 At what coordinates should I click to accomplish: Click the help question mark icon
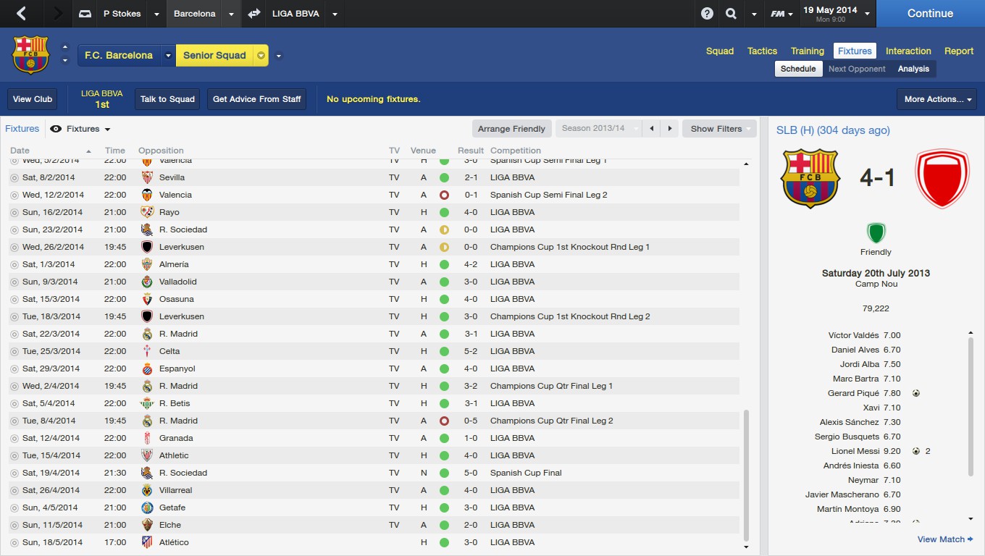(x=707, y=14)
